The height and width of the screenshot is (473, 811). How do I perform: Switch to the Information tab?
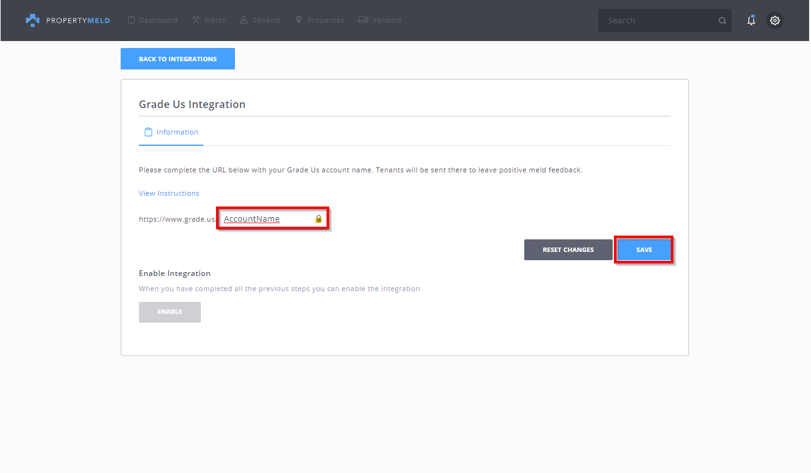coord(177,132)
